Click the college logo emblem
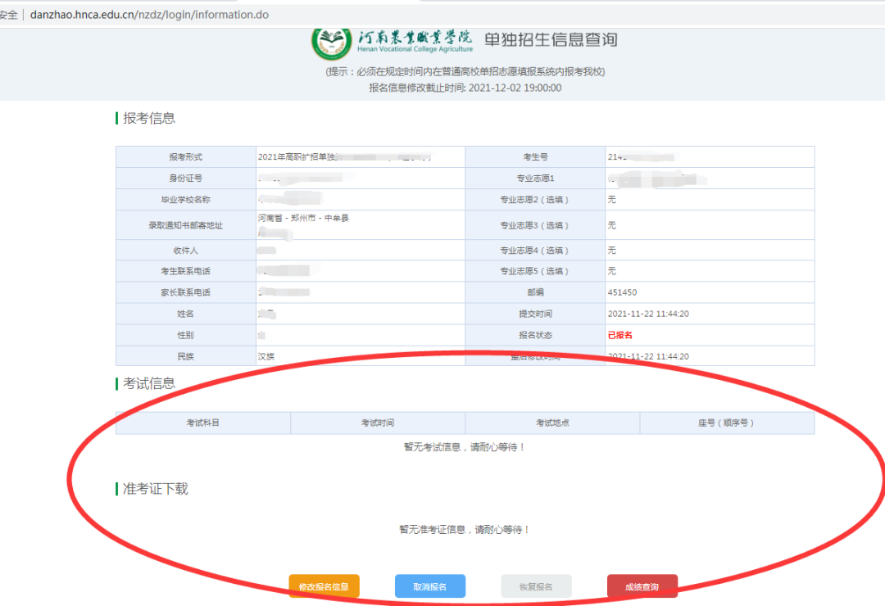 coord(331,43)
